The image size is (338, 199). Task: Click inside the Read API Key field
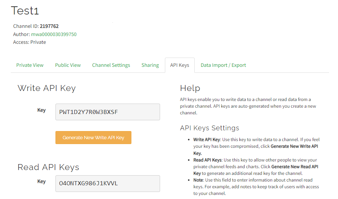pyautogui.click(x=108, y=183)
